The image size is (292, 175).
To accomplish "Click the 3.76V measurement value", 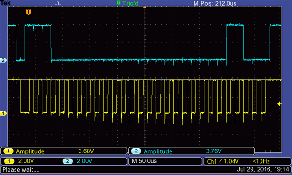I will tap(214, 151).
